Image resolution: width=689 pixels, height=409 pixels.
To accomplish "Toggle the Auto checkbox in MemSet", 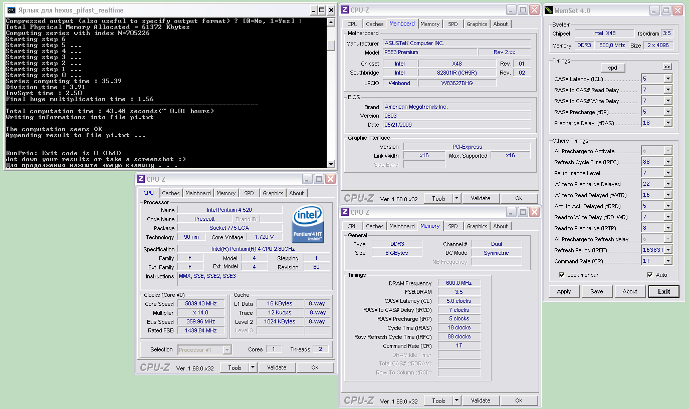I will 650,275.
